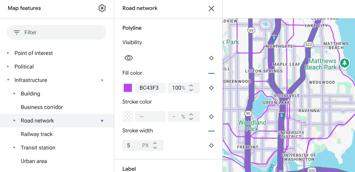
Task: Click Route 520 shield on map
Action: click(x=312, y=170)
